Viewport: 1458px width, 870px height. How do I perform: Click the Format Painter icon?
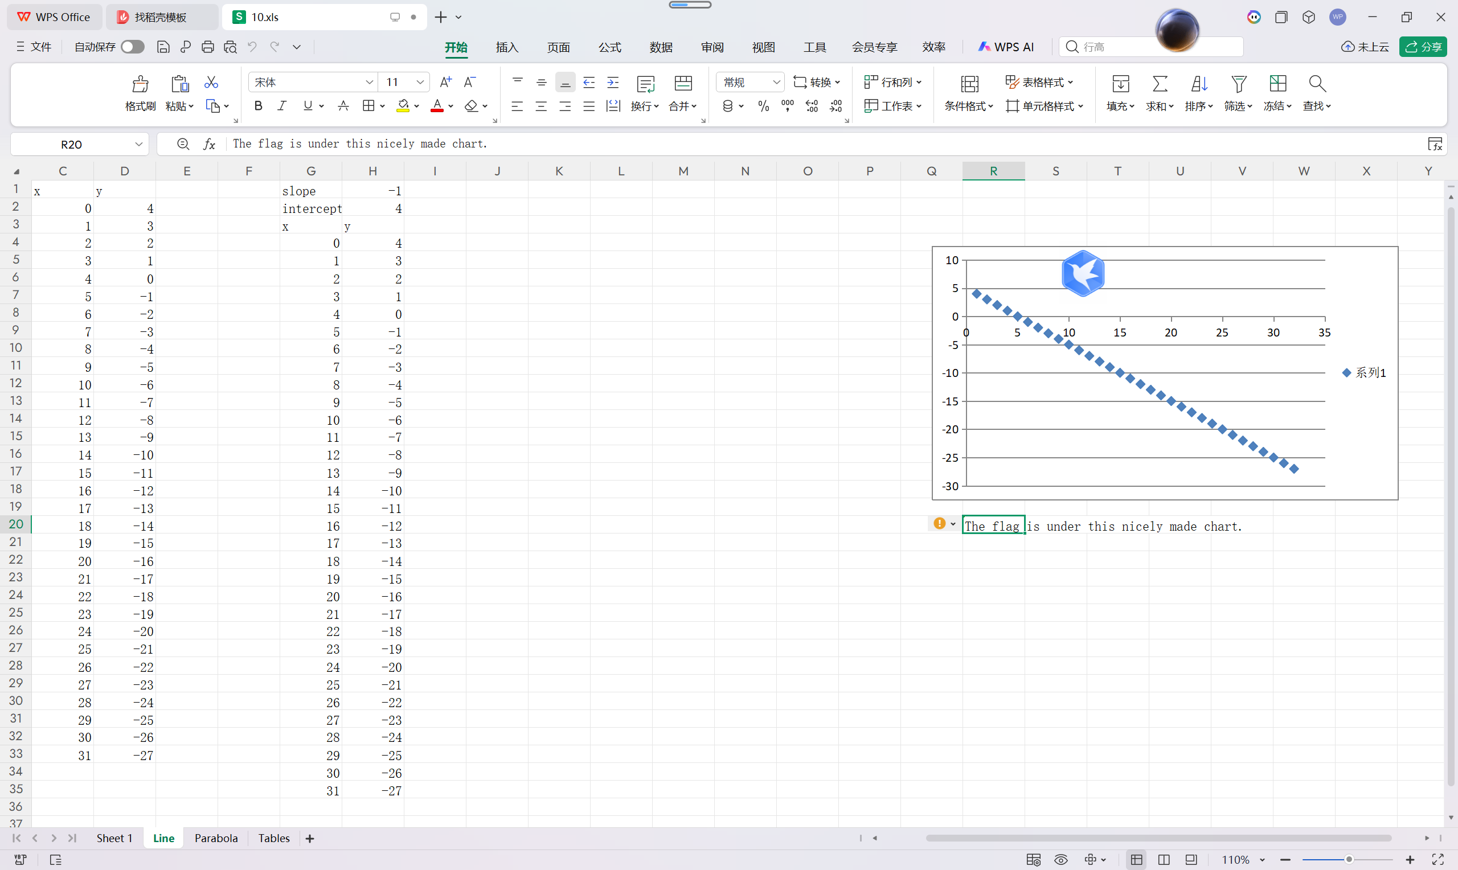[140, 84]
